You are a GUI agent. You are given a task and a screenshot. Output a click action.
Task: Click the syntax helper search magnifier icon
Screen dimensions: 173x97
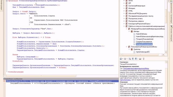tap(130, 59)
